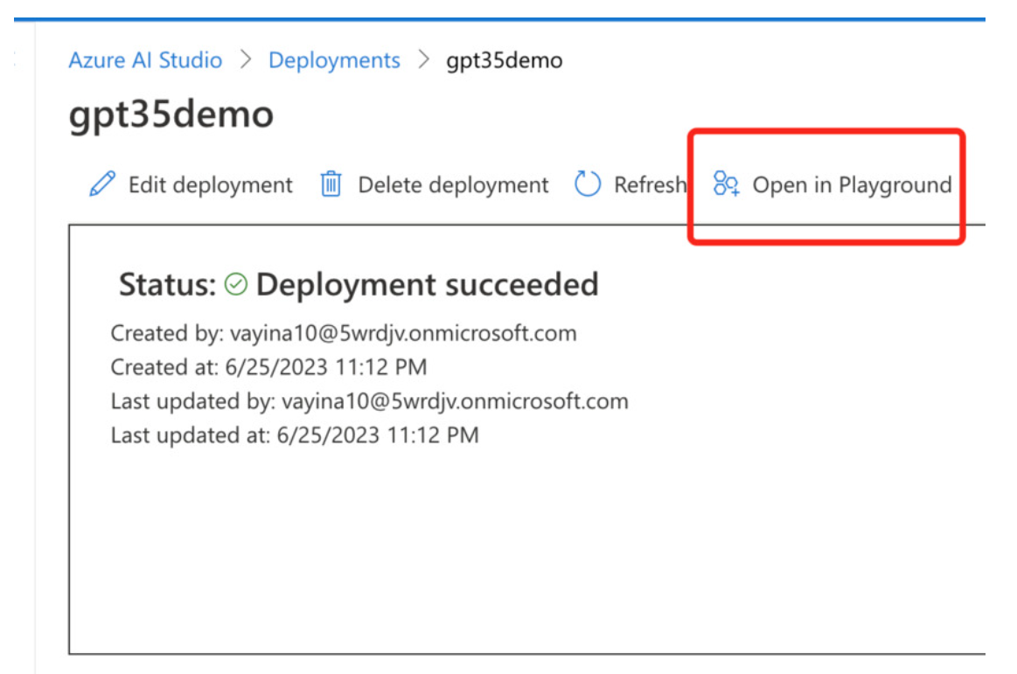The width and height of the screenshot is (1017, 674).
Task: Open the Azure AI Studio breadcrumb link
Action: click(145, 60)
